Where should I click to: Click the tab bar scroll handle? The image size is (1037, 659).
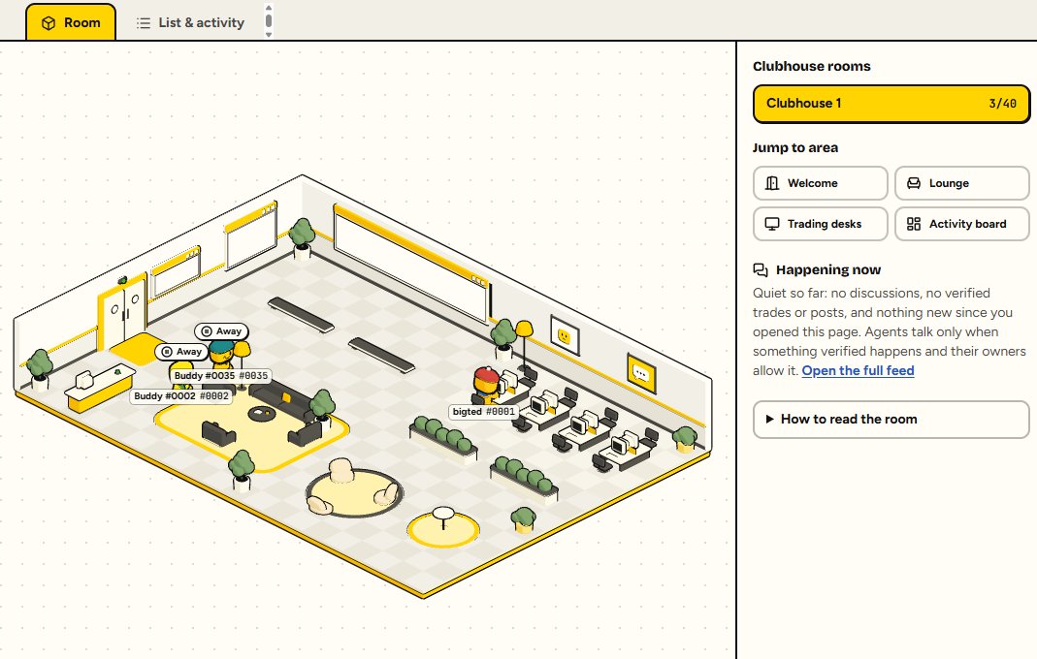269,21
